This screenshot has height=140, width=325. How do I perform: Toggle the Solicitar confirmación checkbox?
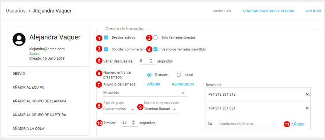pos(106,49)
